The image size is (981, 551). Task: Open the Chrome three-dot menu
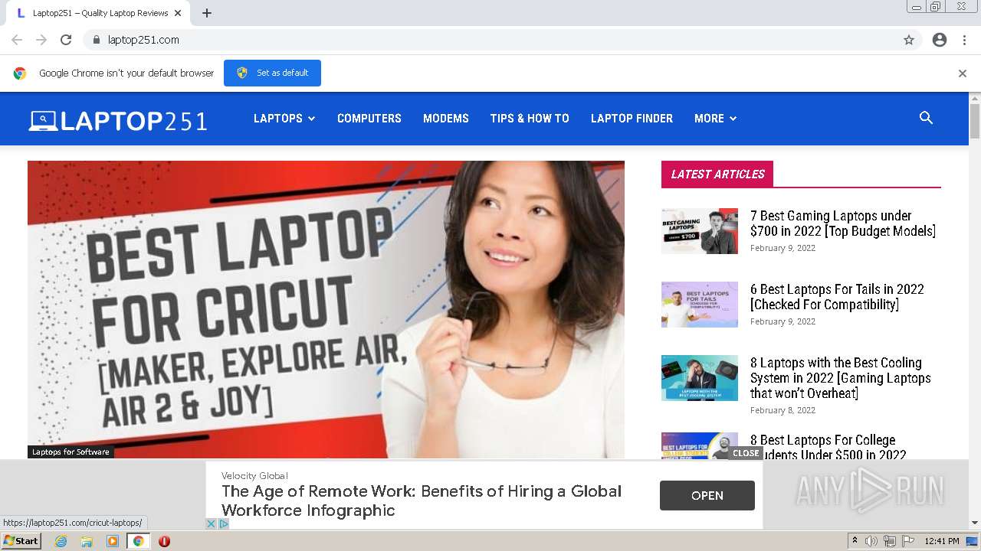click(x=964, y=40)
